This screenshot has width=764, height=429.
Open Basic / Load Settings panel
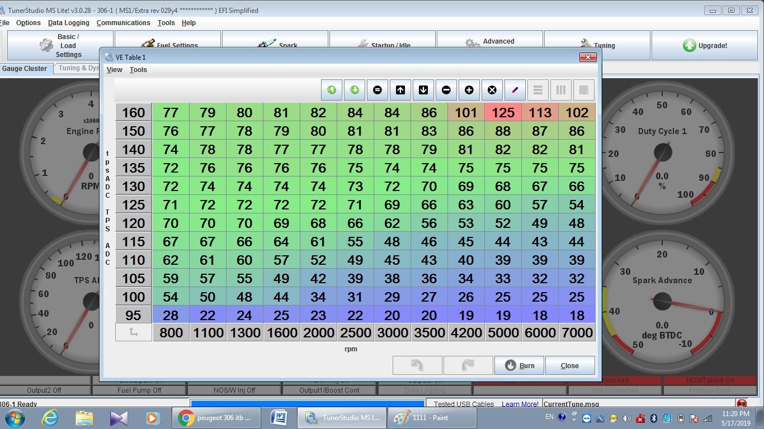point(60,46)
